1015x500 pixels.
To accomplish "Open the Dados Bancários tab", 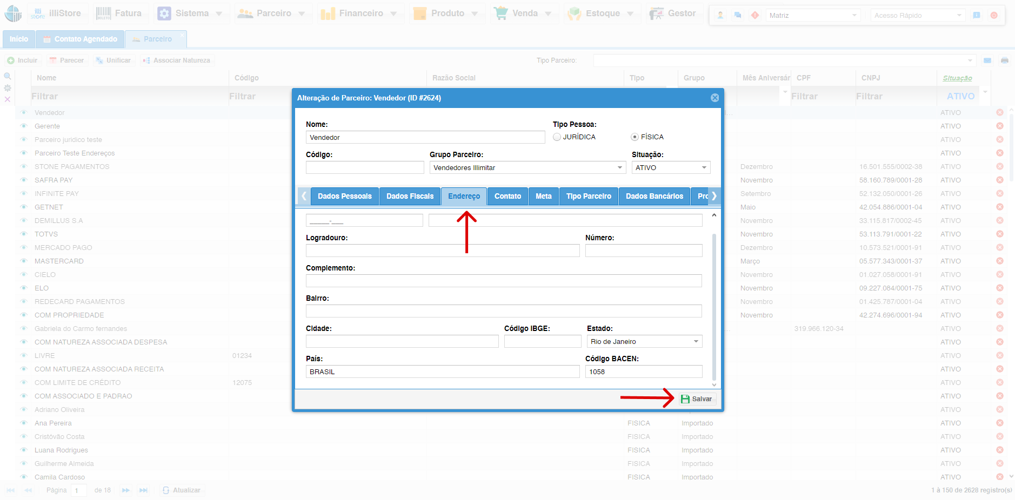I will point(654,196).
